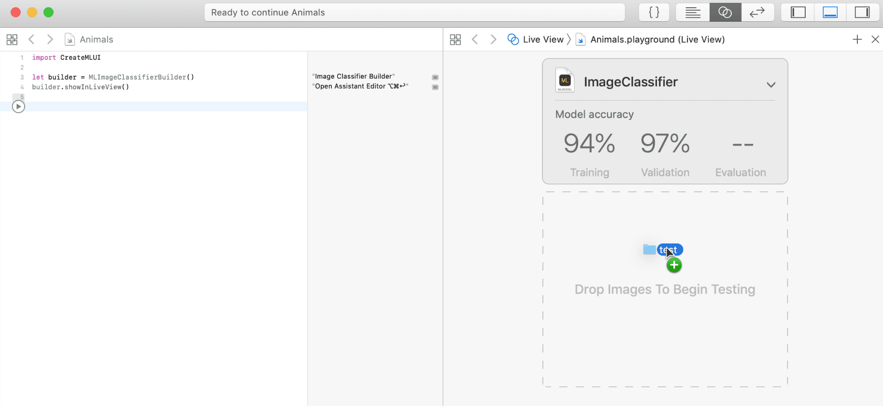Open related items grid in assistant editor
This screenshot has width=883, height=406.
pos(456,40)
